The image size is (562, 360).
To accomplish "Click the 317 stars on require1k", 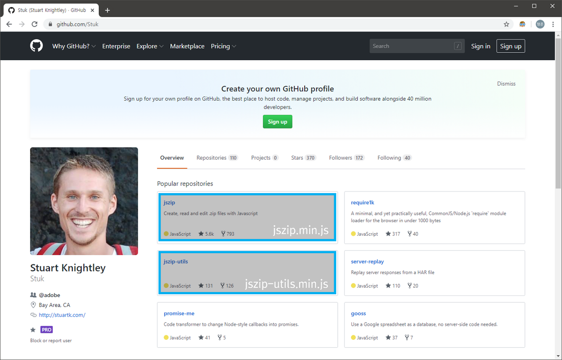I will pyautogui.click(x=393, y=234).
